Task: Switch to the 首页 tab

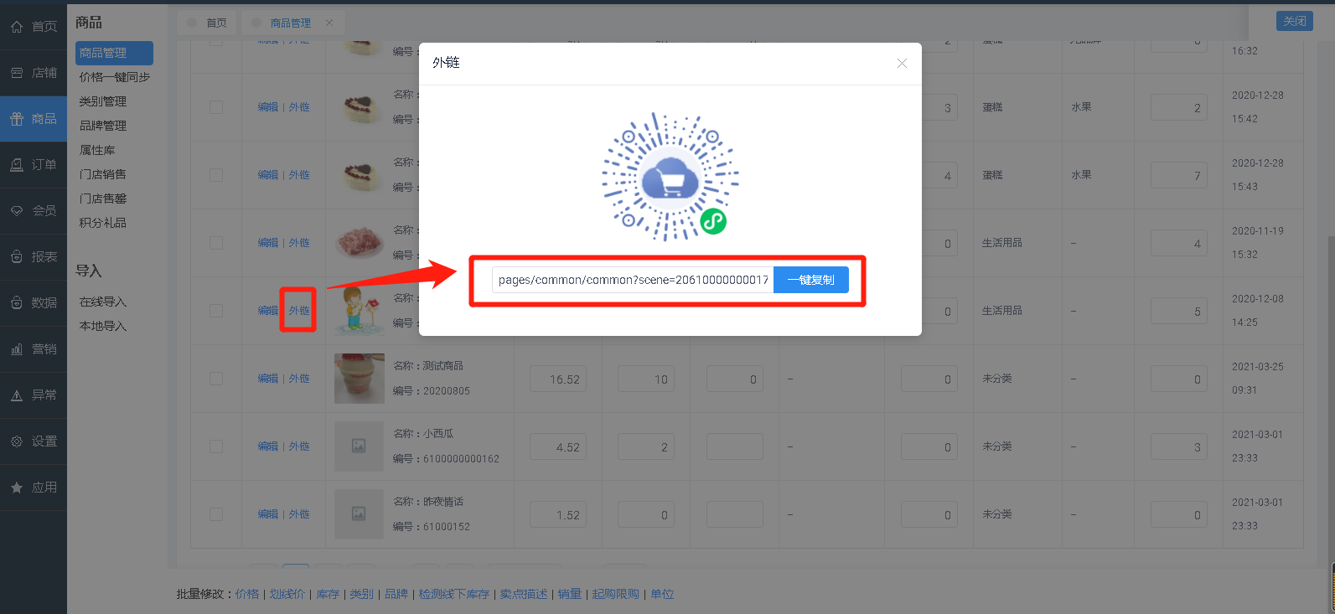Action: (x=208, y=23)
